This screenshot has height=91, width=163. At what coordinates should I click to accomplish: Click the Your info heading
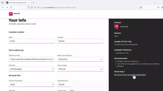pyautogui.click(x=18, y=20)
